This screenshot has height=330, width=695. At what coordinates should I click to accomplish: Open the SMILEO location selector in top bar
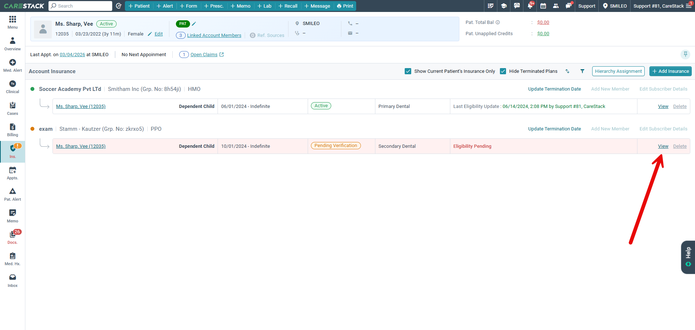pos(615,6)
